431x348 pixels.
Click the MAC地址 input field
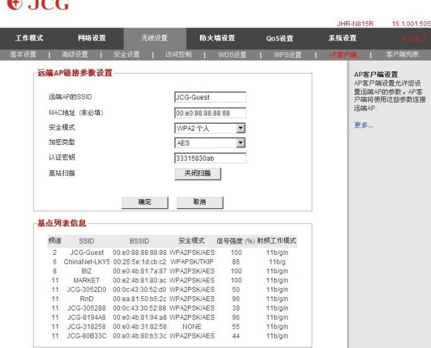(210, 113)
